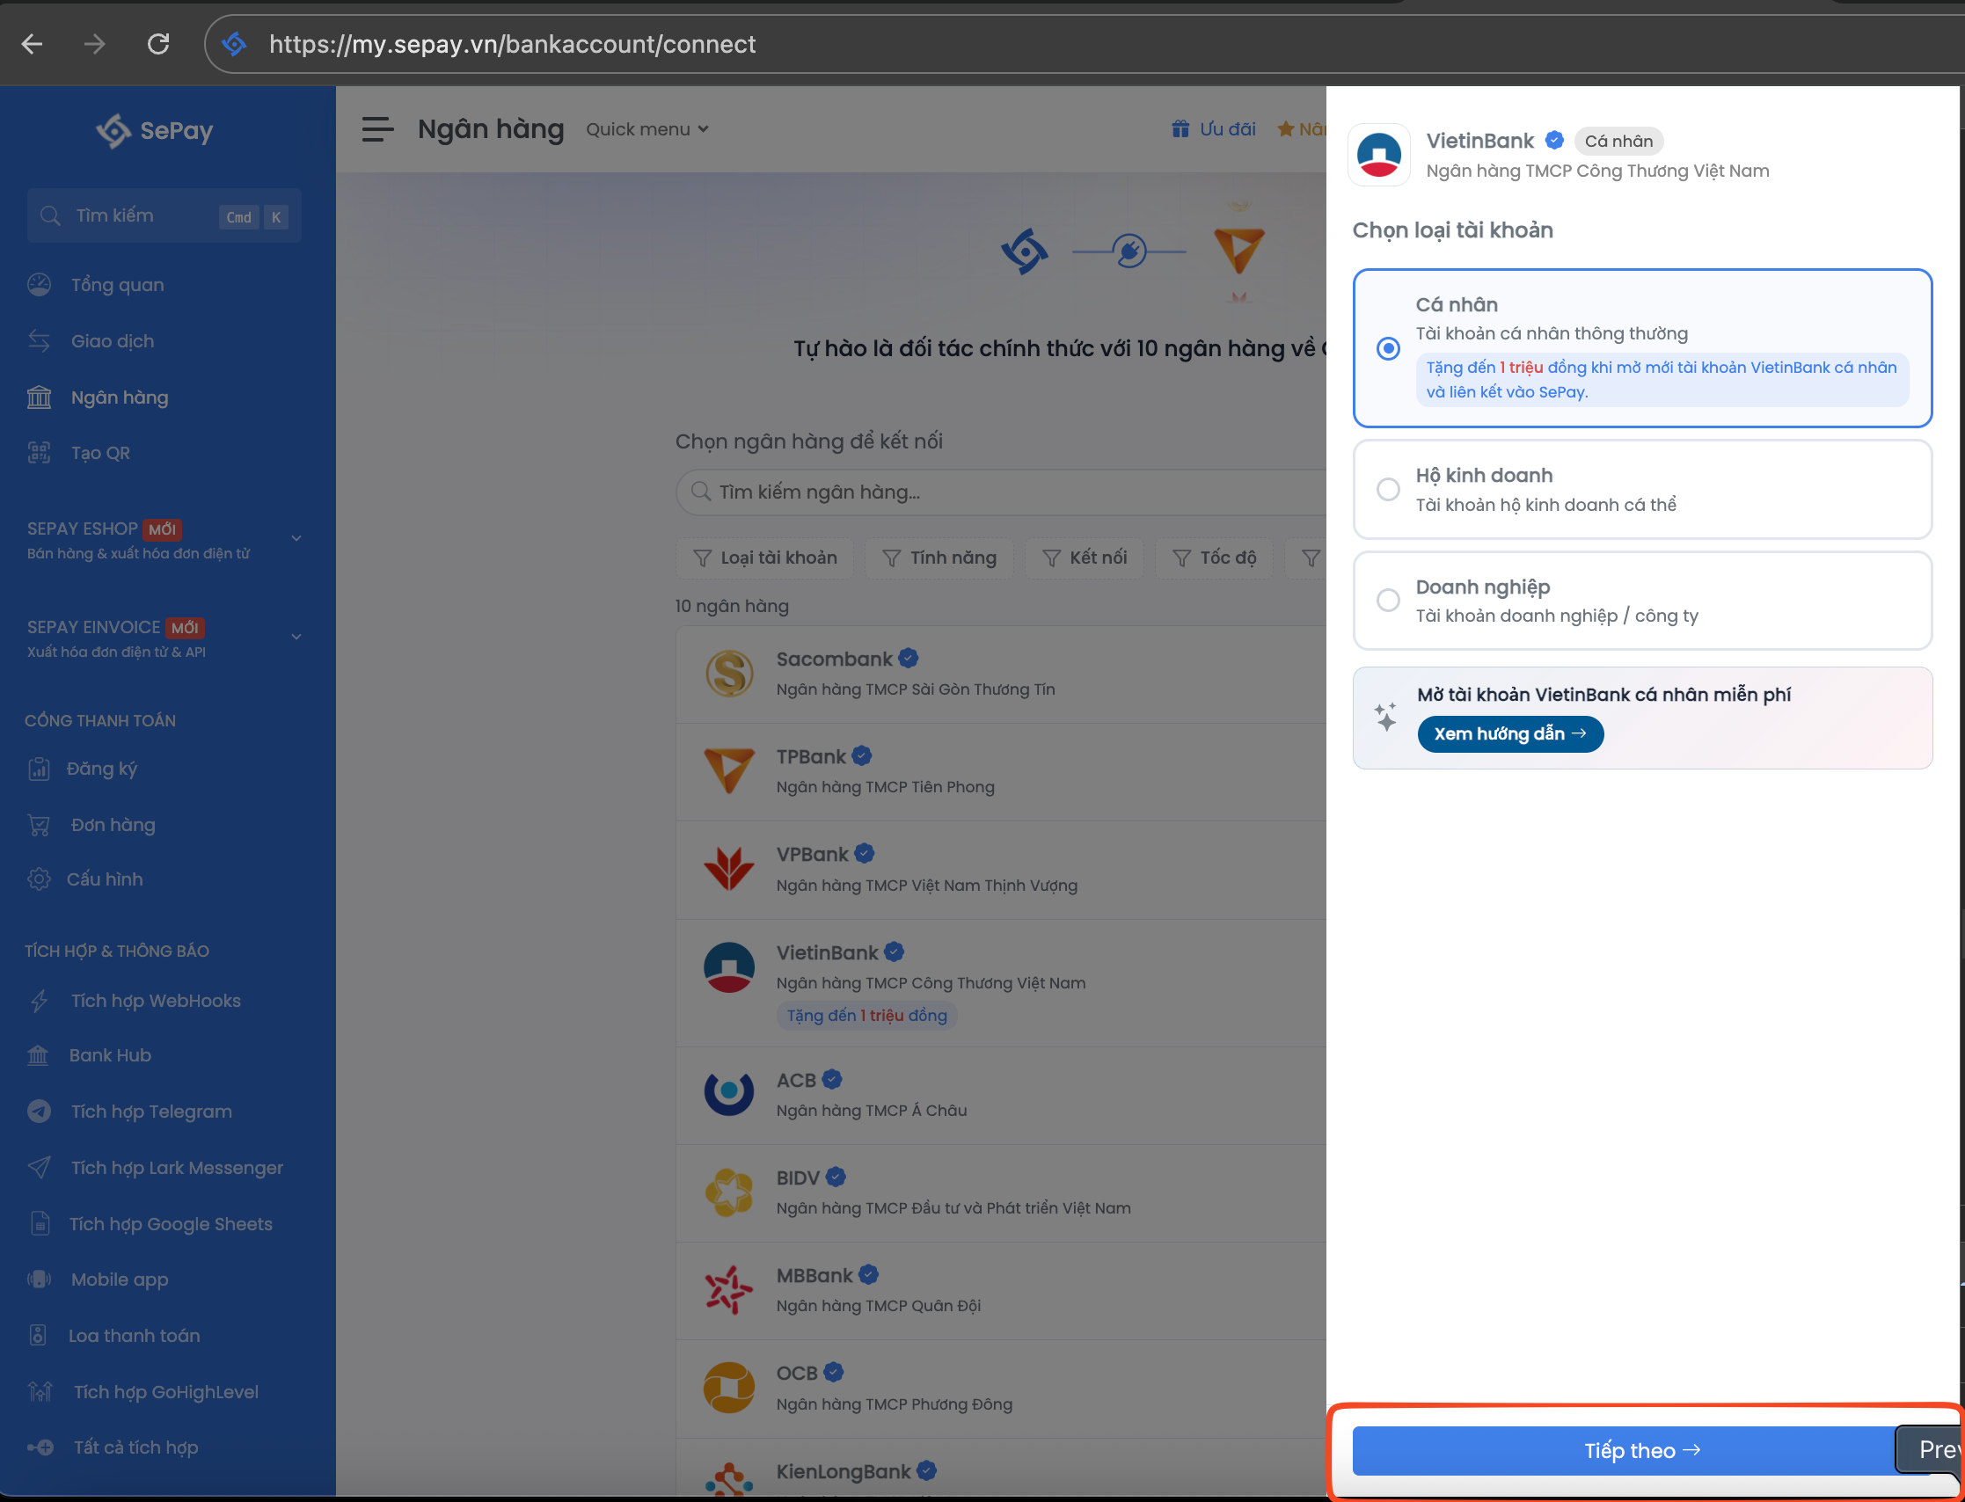Expand the SEPAY ESHOP section
The image size is (1965, 1502).
click(x=296, y=538)
